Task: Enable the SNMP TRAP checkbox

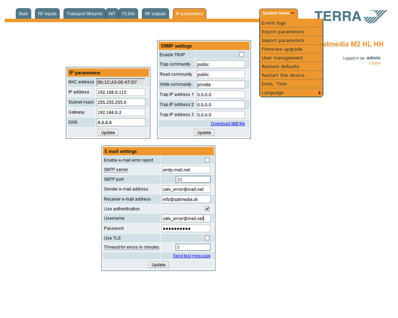Action: click(242, 55)
